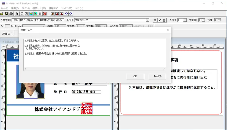
Task: Click the Undo arrow icon
Action: click(66, 14)
